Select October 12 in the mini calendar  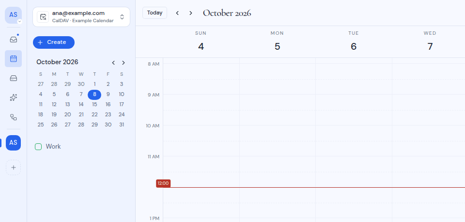(54, 104)
